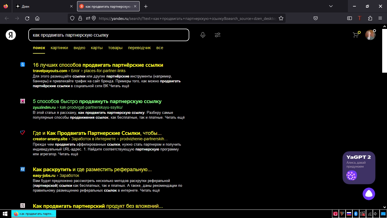The image size is (387, 218).
Task: Open the search settings sliders icon
Action: 218,35
